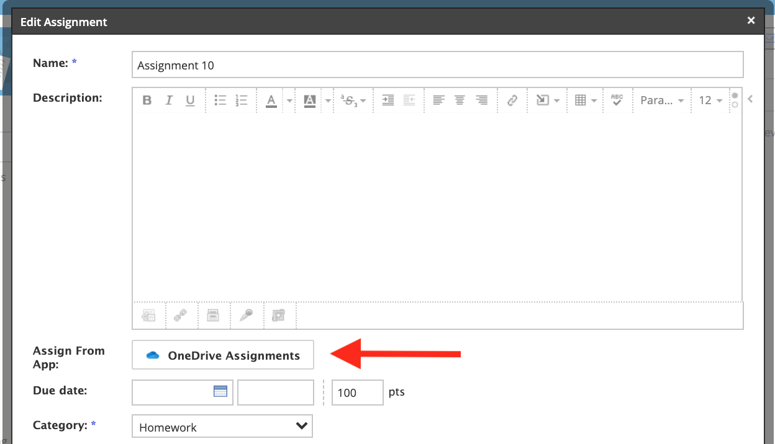The height and width of the screenshot is (444, 775).
Task: Open OneDrive Assignments app picker
Action: [x=222, y=355]
